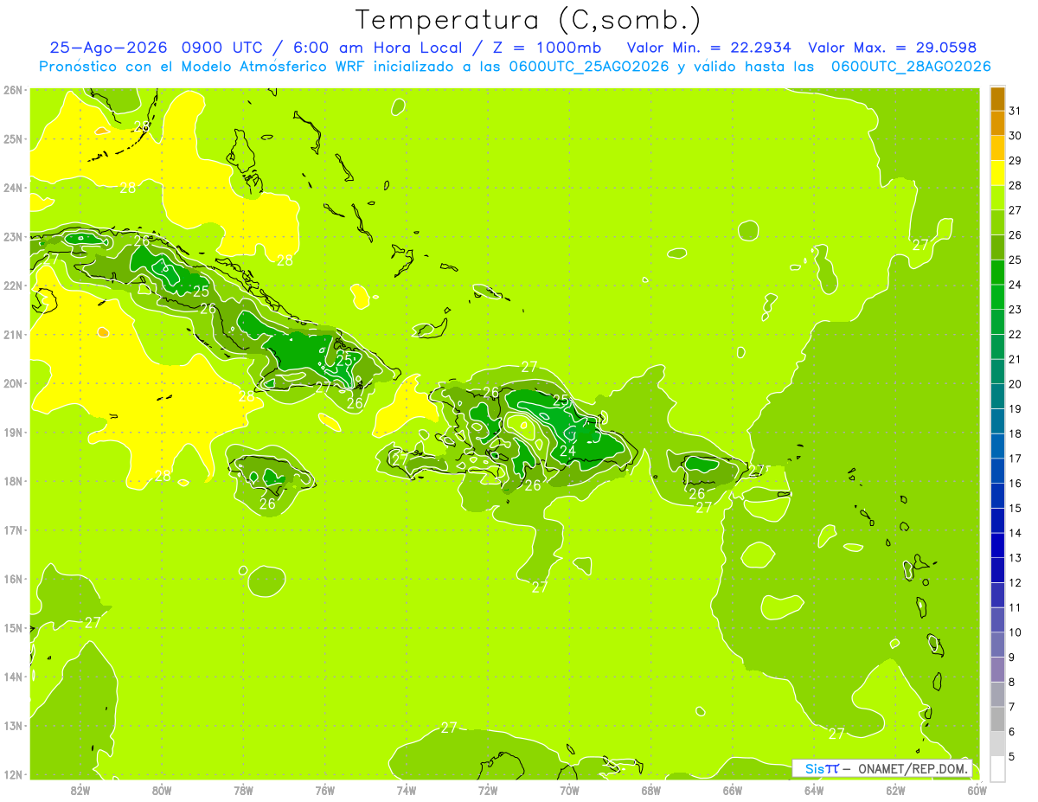Click the lime swatch between 27 and 28

click(997, 198)
